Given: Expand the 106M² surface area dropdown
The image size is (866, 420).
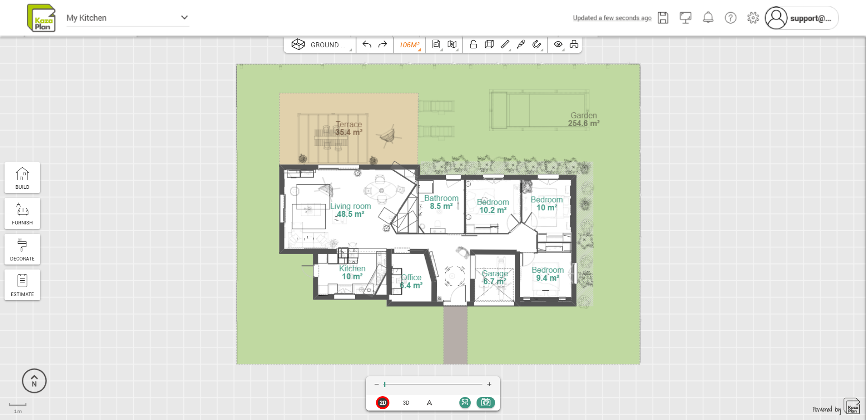Looking at the screenshot, I should point(409,45).
